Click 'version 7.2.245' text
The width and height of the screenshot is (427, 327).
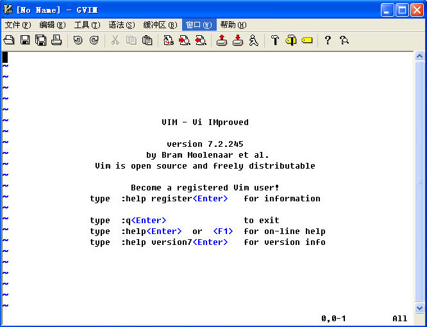205,144
